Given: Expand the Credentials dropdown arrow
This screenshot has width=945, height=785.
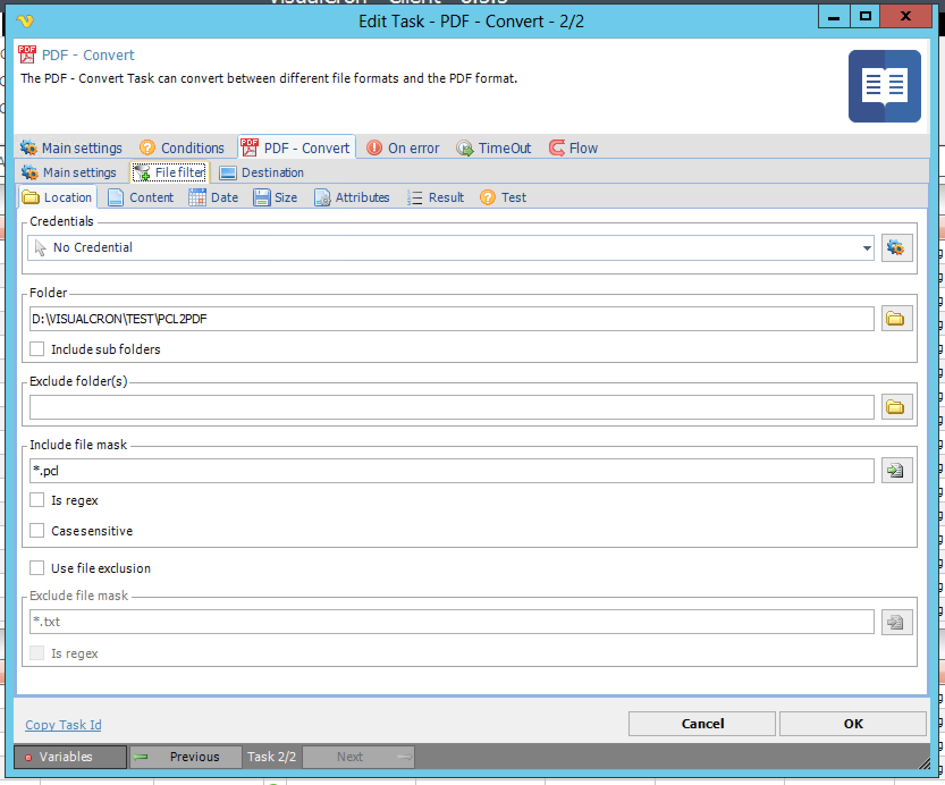Looking at the screenshot, I should [x=866, y=248].
